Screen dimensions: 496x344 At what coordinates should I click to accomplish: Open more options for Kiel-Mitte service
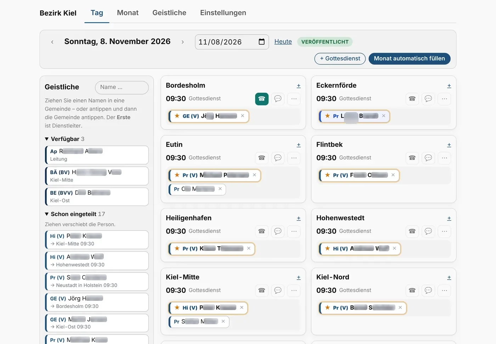pos(294,291)
